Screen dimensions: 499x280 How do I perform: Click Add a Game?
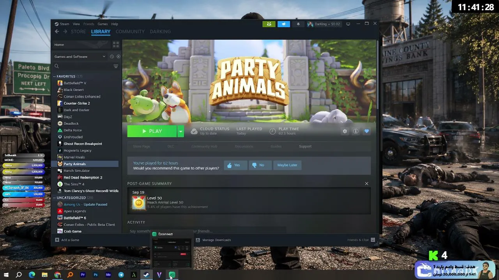pyautogui.click(x=67, y=240)
